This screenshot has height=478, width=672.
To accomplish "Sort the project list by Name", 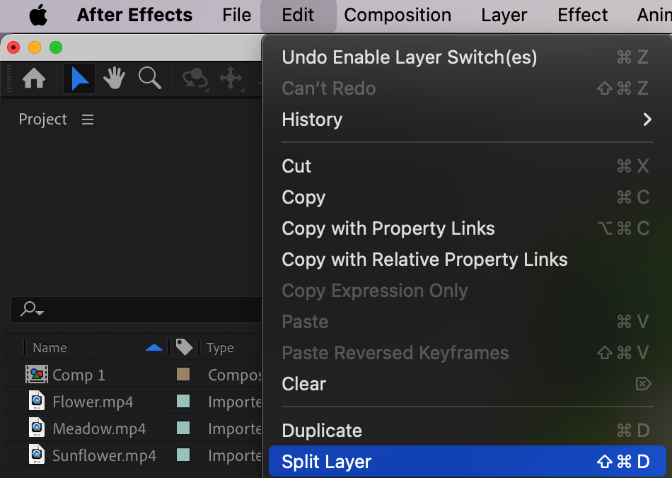I will 50,348.
